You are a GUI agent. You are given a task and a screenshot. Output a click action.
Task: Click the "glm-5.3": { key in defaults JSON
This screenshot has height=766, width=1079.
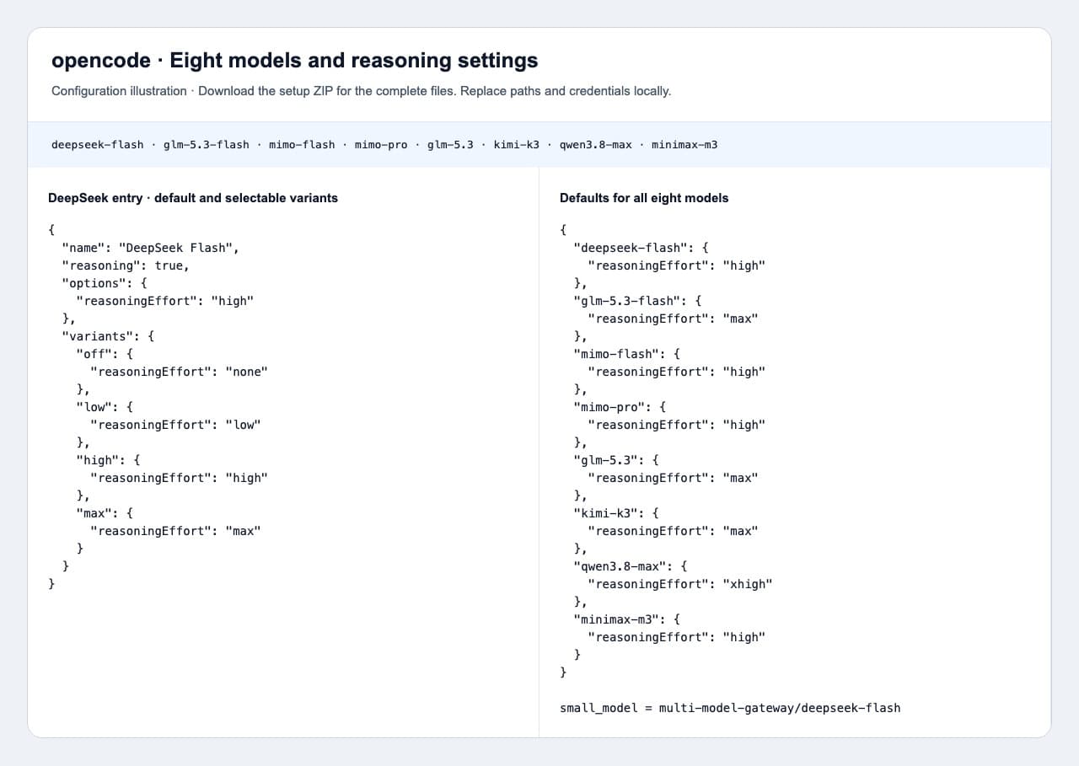(616, 460)
